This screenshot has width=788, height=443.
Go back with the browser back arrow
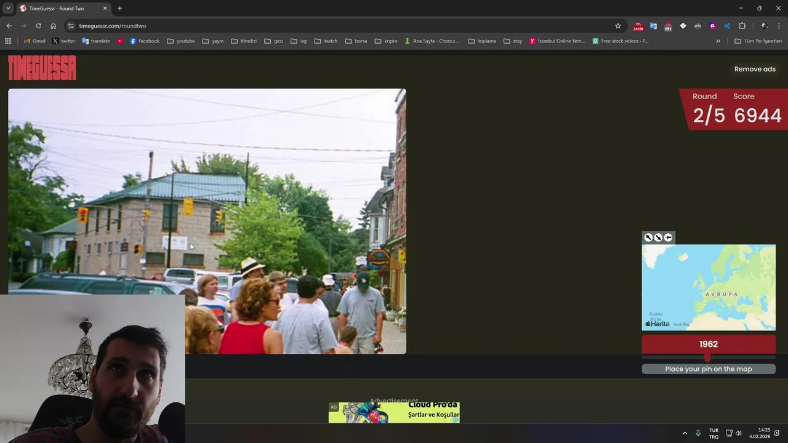pyautogui.click(x=9, y=26)
